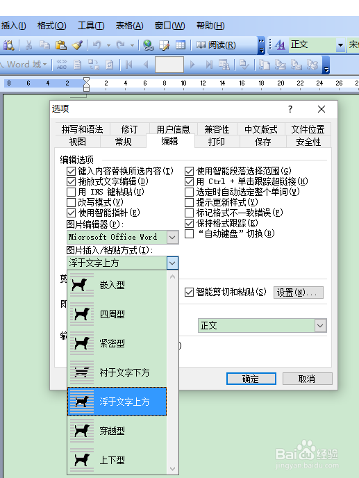Image resolution: width=359 pixels, height=478 pixels.
Task: Uncheck 用 Ctrl + 单击跟踪超链接
Action: pos(190,182)
